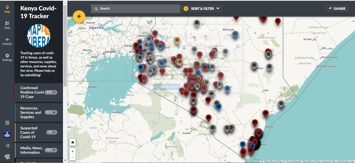The image size is (355, 163).
Task: Open Settings from the sidebar
Action: point(7,57)
